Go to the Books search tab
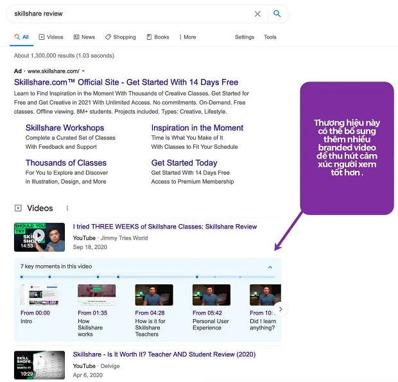The width and height of the screenshot is (398, 382). [157, 37]
